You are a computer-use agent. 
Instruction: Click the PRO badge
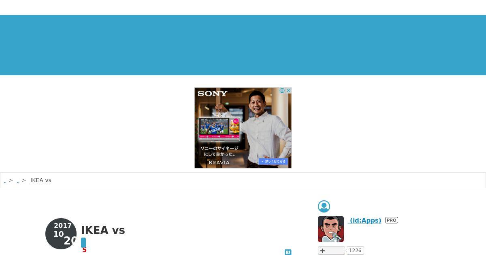tap(392, 220)
